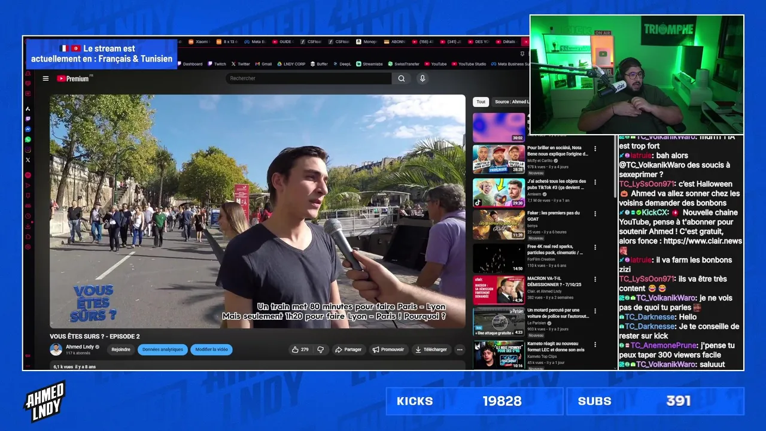Click the search magnifier button
The image size is (766, 431).
pyautogui.click(x=401, y=78)
